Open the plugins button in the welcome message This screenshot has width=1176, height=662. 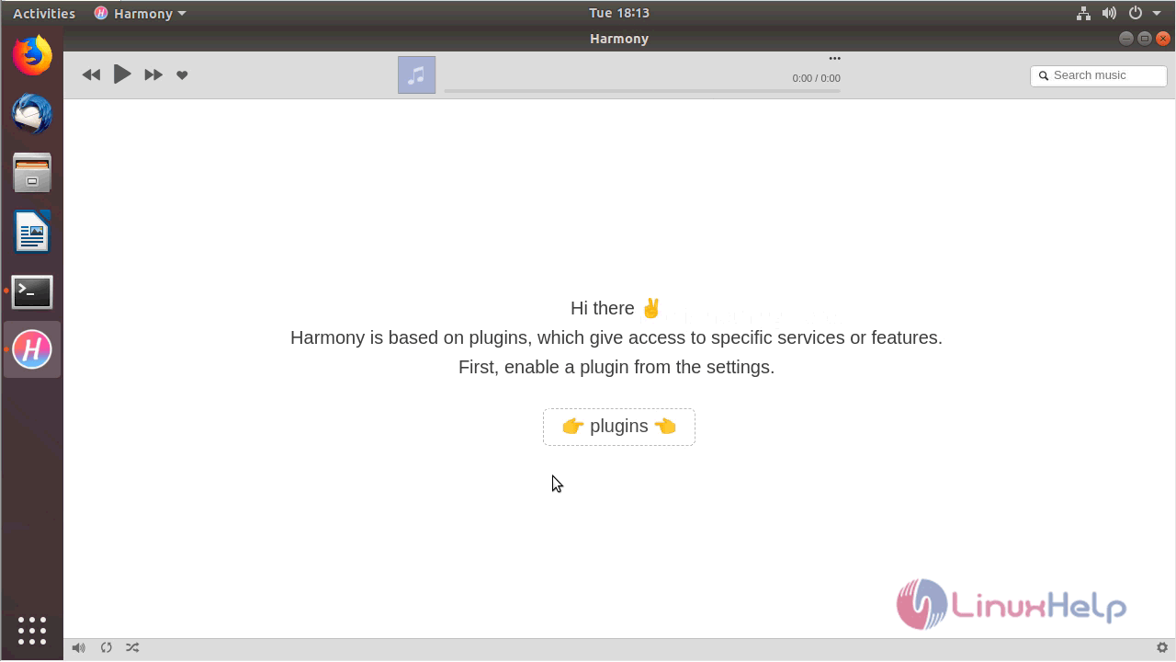[x=619, y=427]
